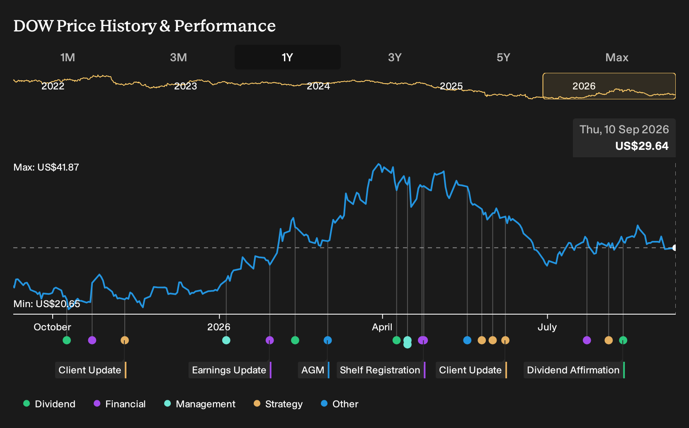Image resolution: width=689 pixels, height=428 pixels.
Task: Click the purple financial dot after July
Action: coord(587,340)
